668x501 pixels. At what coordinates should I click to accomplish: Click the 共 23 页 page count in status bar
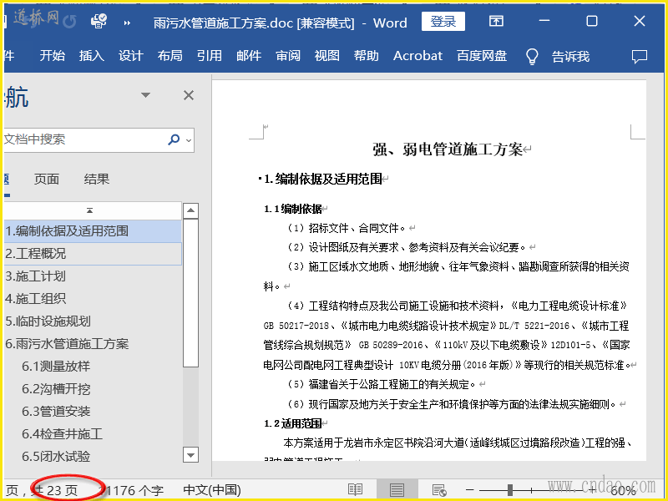click(x=54, y=491)
